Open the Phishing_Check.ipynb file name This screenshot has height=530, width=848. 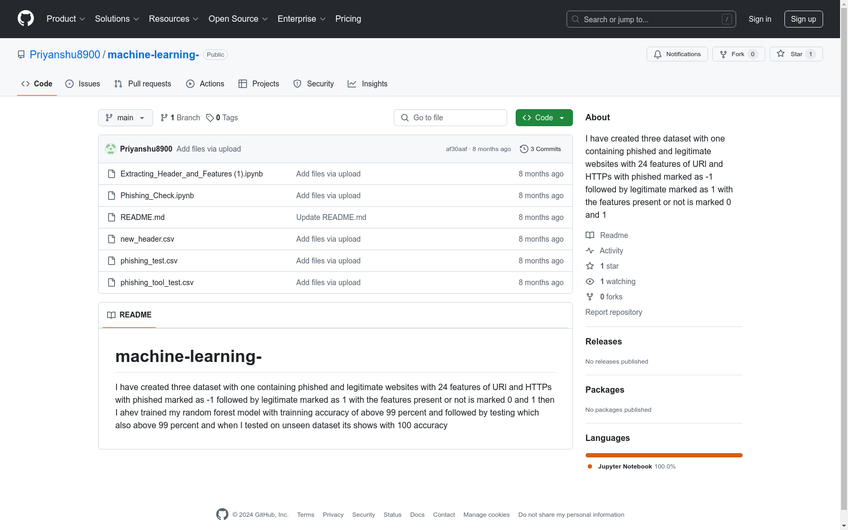click(157, 196)
